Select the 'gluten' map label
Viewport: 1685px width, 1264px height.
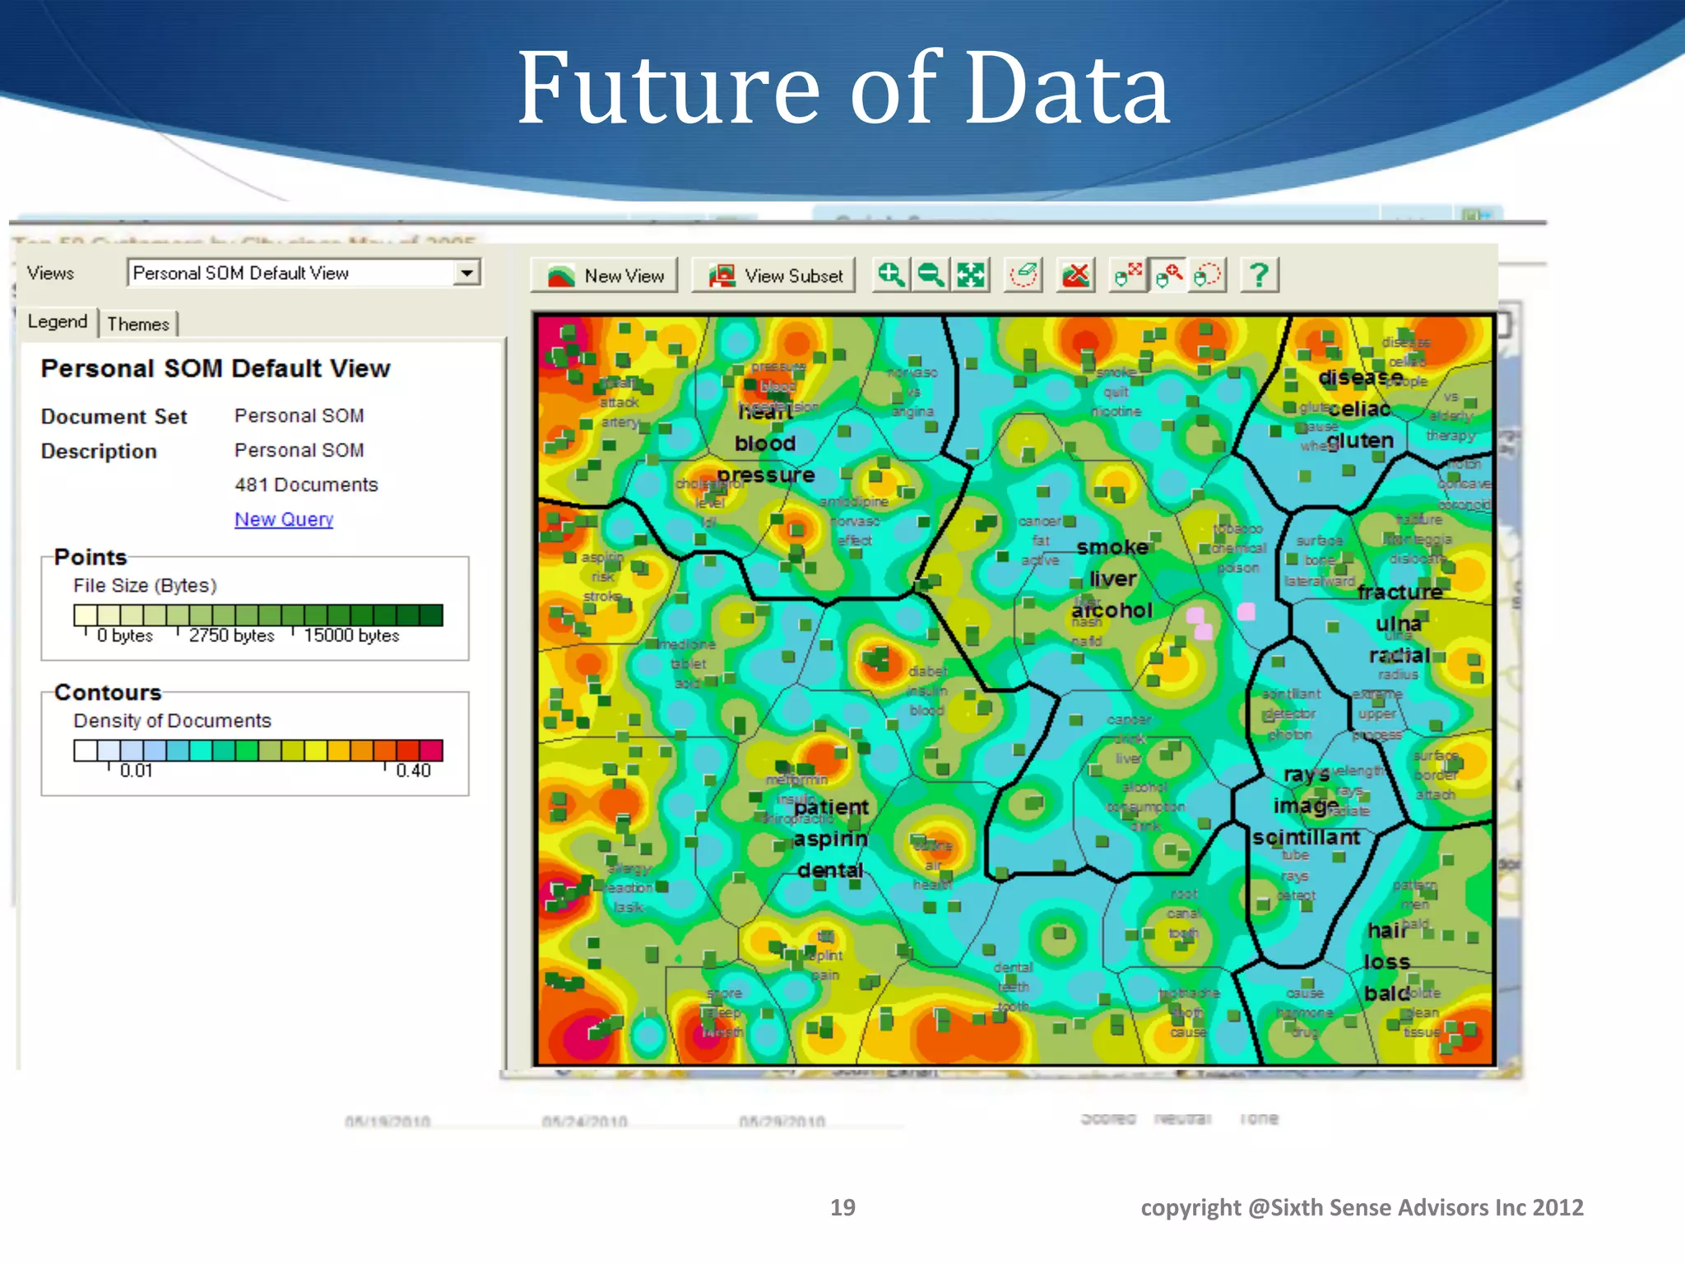pyautogui.click(x=1360, y=440)
